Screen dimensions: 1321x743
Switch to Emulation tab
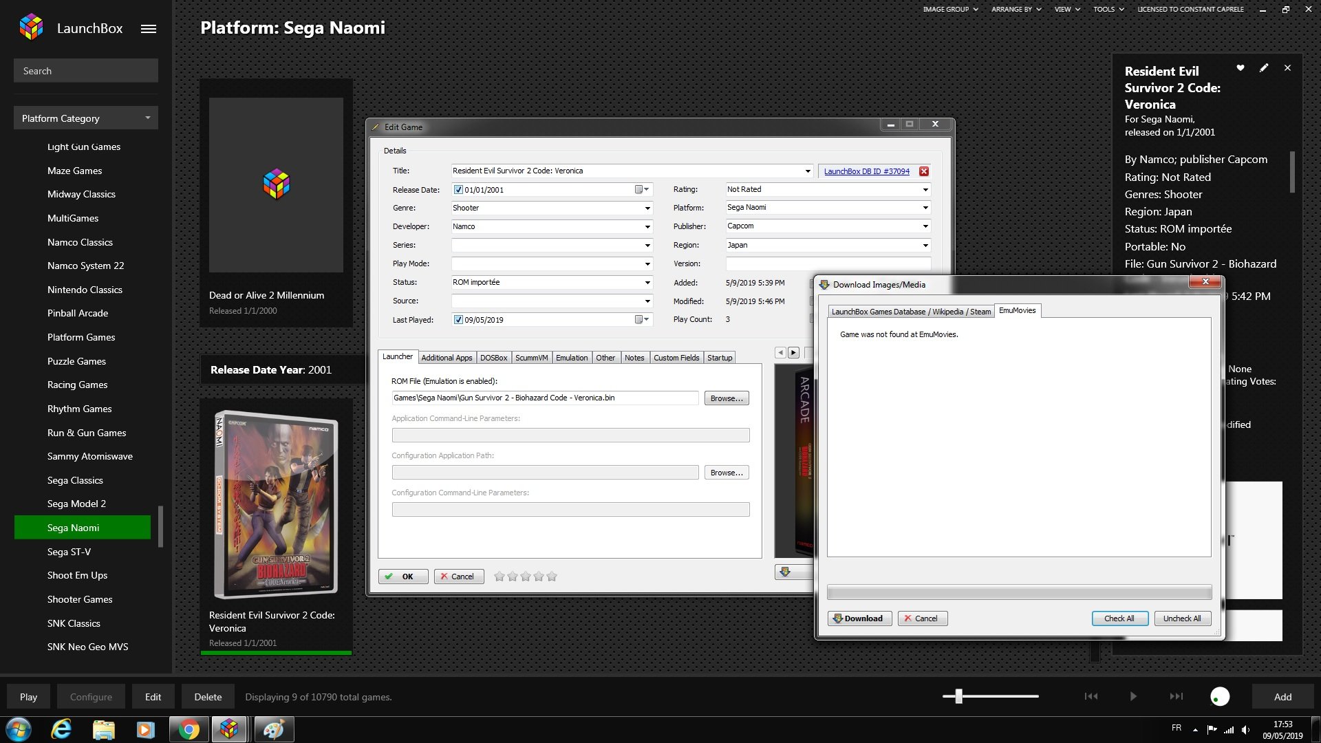pyautogui.click(x=572, y=358)
